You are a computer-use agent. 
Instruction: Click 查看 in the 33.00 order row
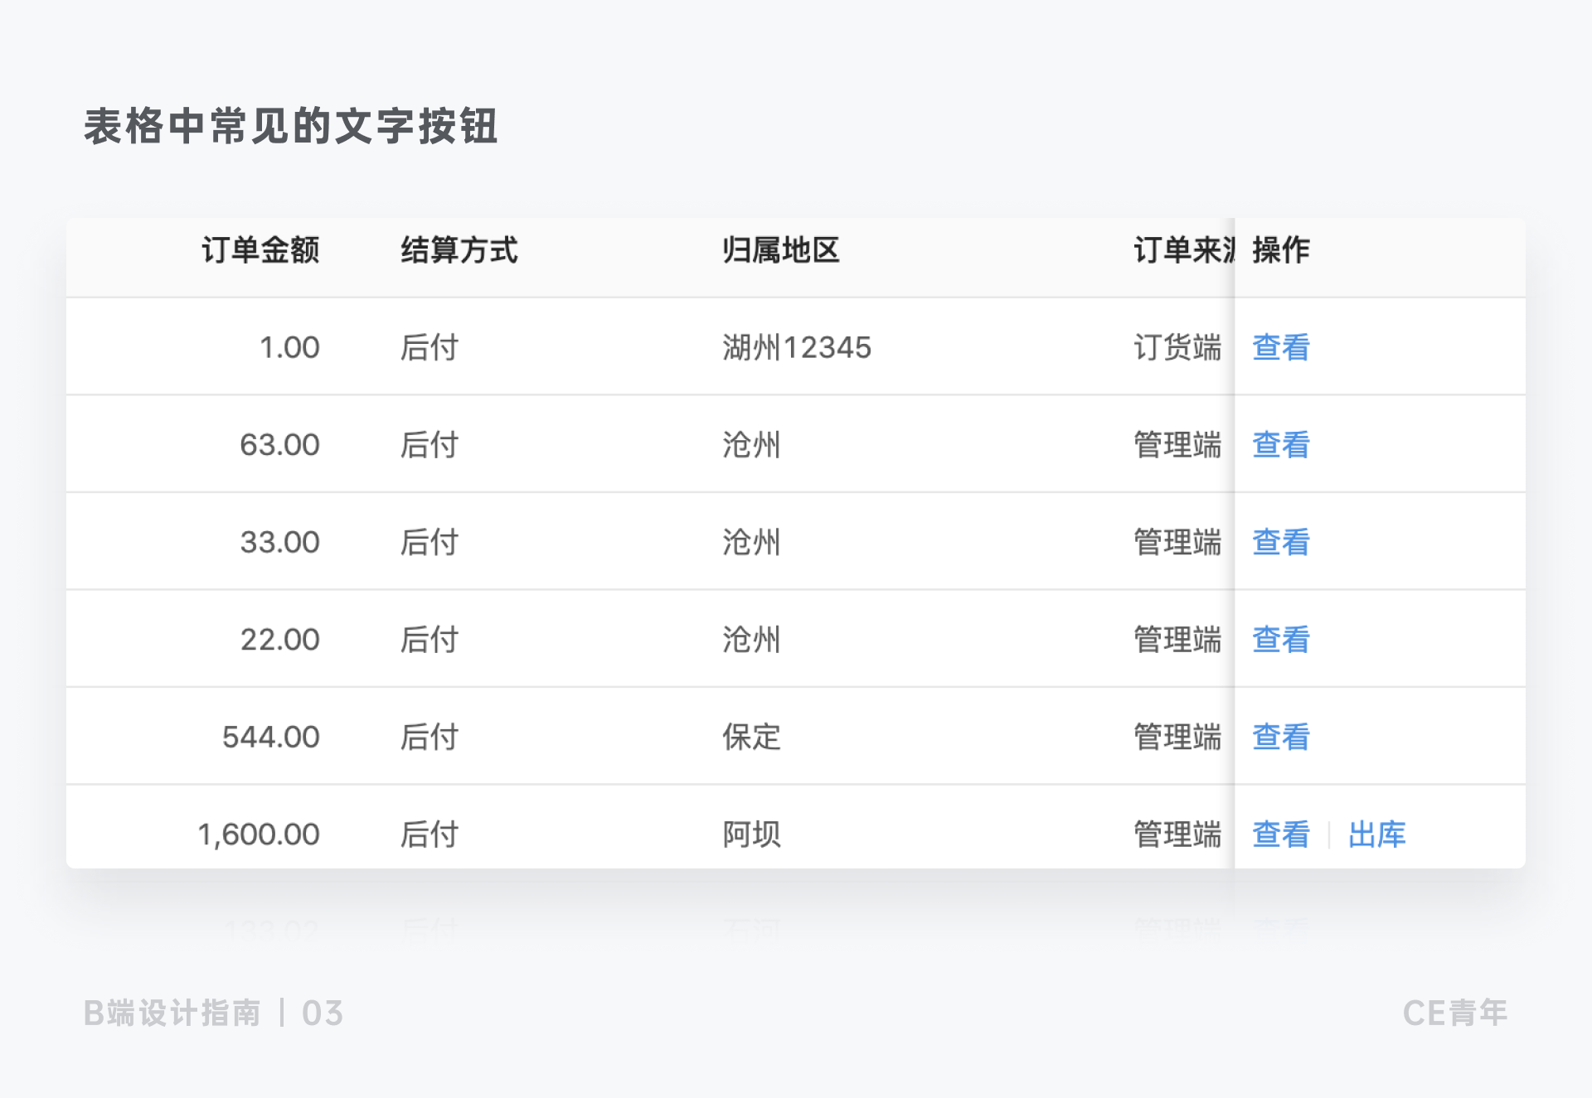tap(1280, 542)
